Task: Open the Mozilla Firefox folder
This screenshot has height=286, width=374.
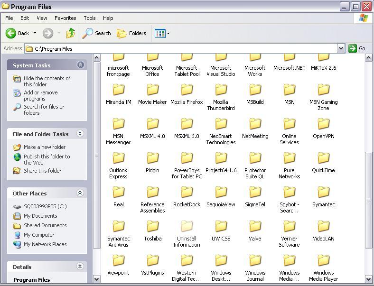Action: 187,91
